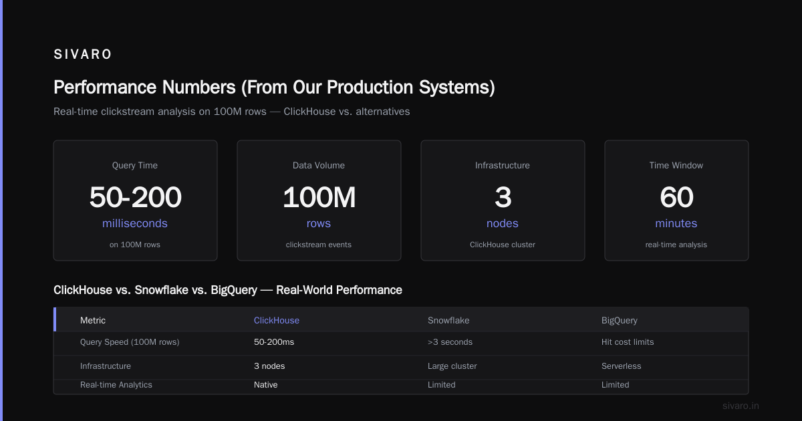Image resolution: width=802 pixels, height=421 pixels.
Task: Click the BigQuery 'Limited' cell
Action: click(x=616, y=385)
